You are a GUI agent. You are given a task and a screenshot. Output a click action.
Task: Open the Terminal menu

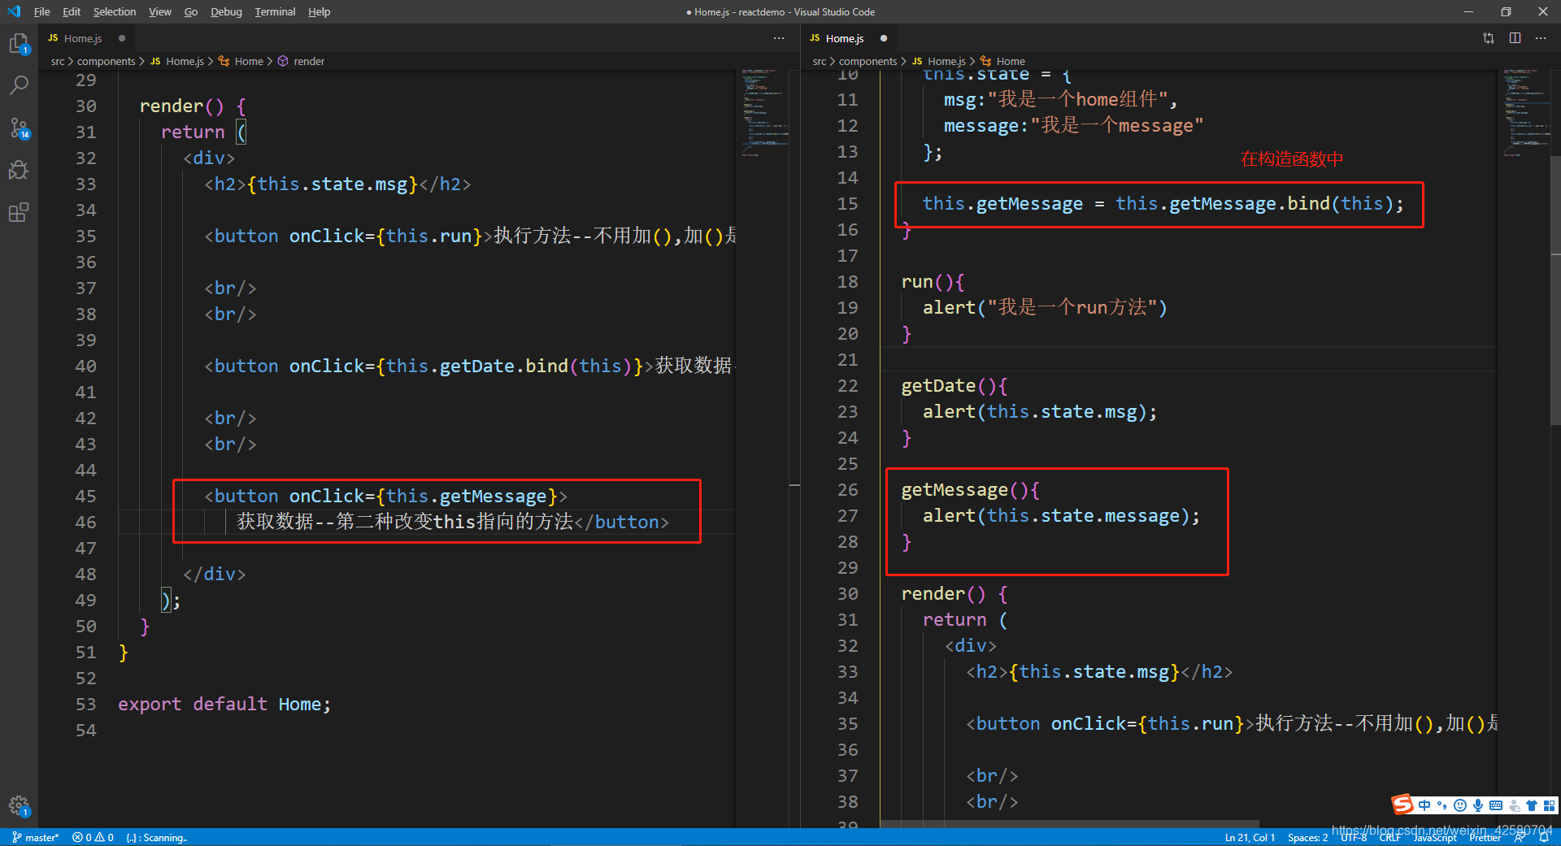275,11
